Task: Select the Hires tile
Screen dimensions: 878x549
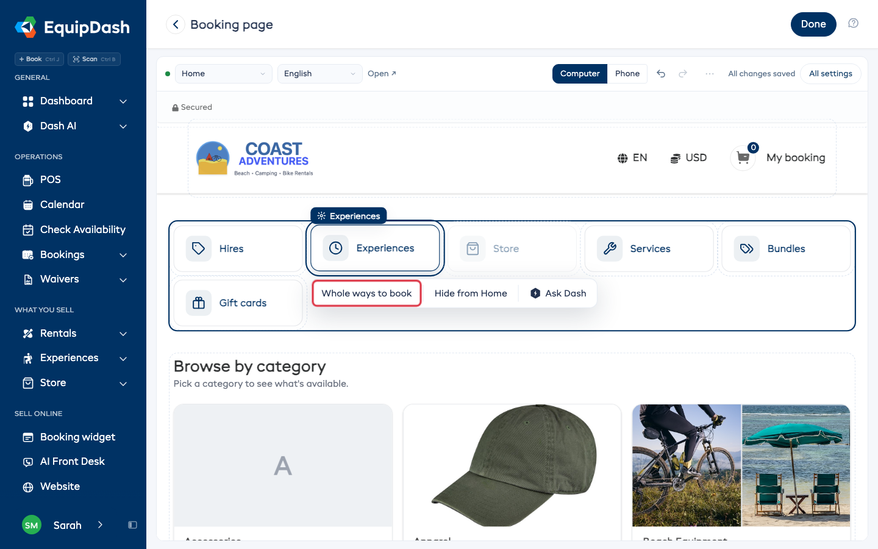Action: click(x=238, y=249)
